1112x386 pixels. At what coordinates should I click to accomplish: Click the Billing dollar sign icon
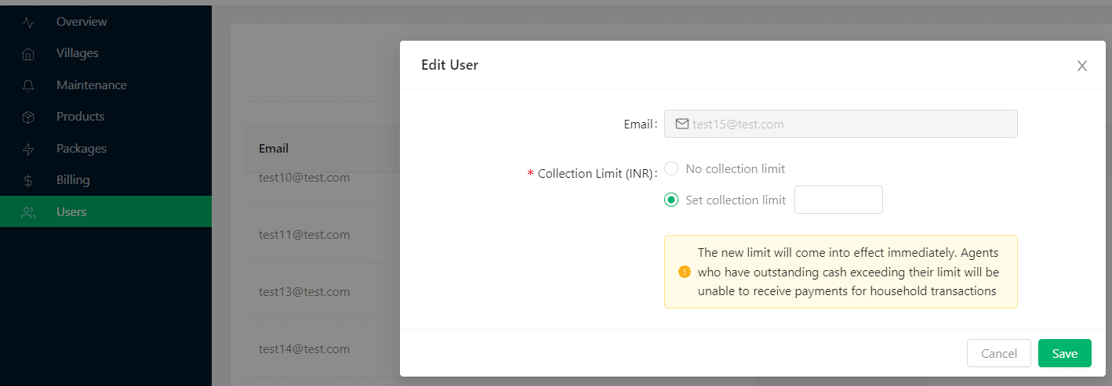28,180
